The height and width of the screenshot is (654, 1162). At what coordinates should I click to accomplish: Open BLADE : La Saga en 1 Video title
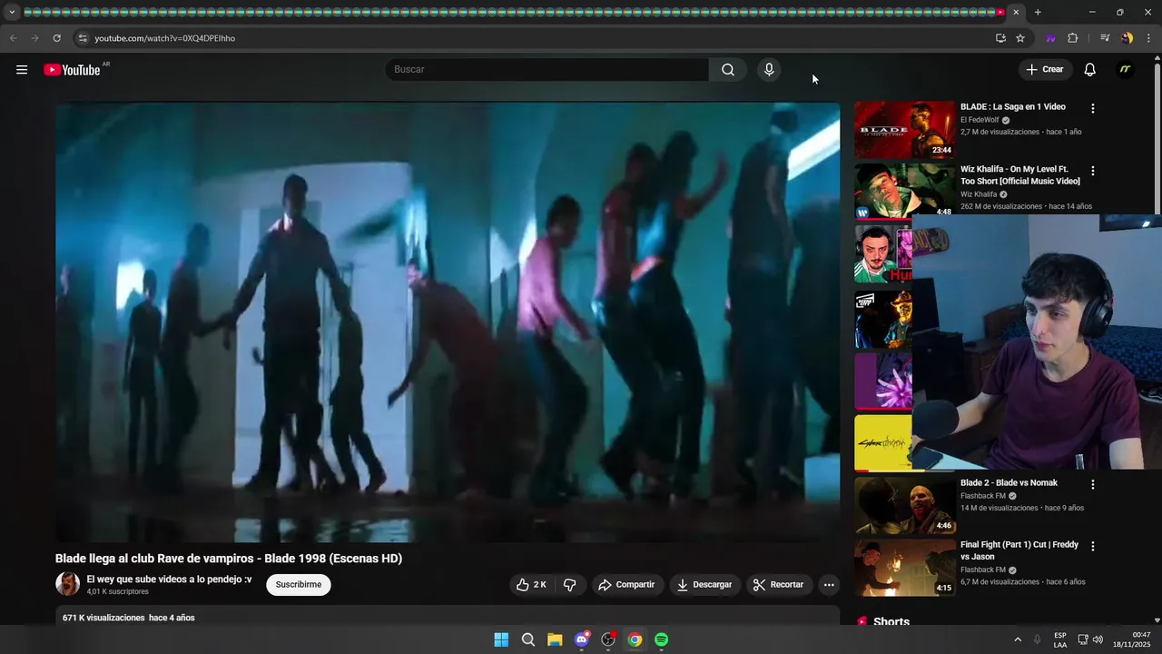(1013, 107)
